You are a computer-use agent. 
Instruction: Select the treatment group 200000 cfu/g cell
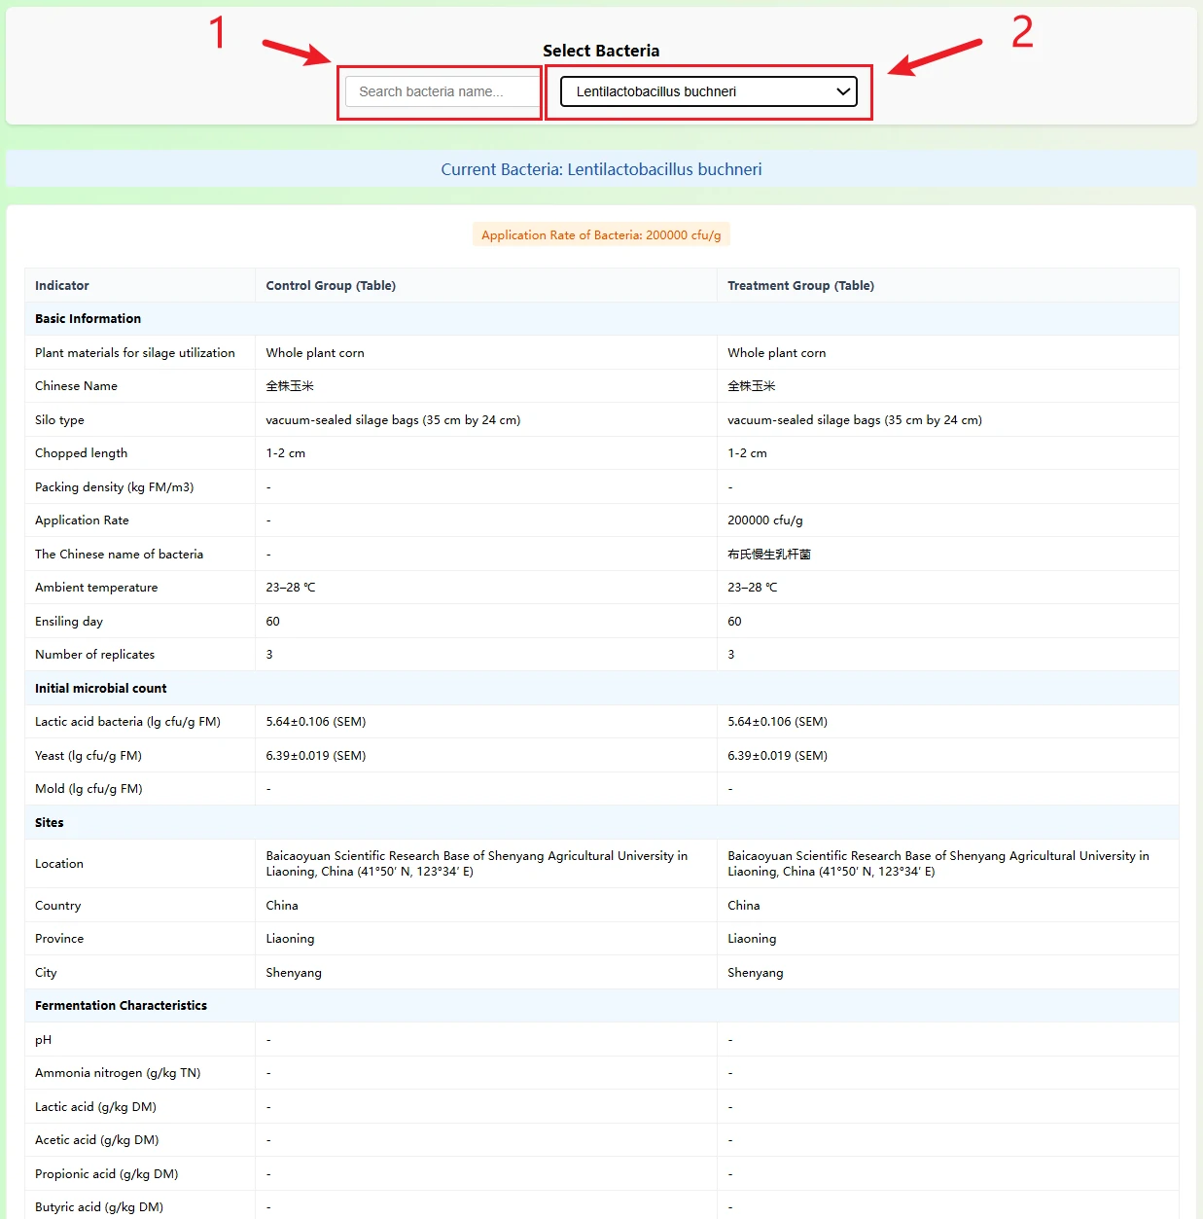[765, 520]
